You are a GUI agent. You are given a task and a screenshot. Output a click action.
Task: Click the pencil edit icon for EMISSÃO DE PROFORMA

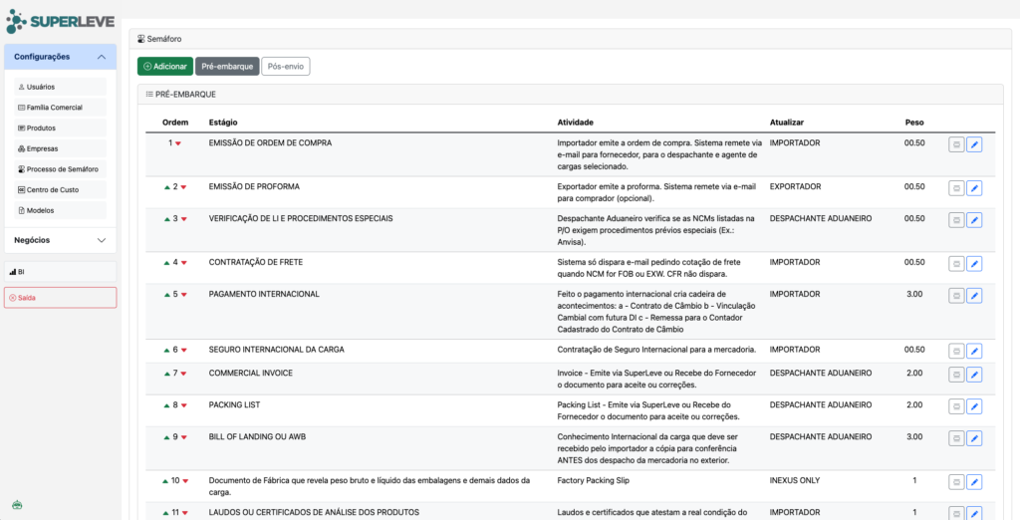point(974,188)
